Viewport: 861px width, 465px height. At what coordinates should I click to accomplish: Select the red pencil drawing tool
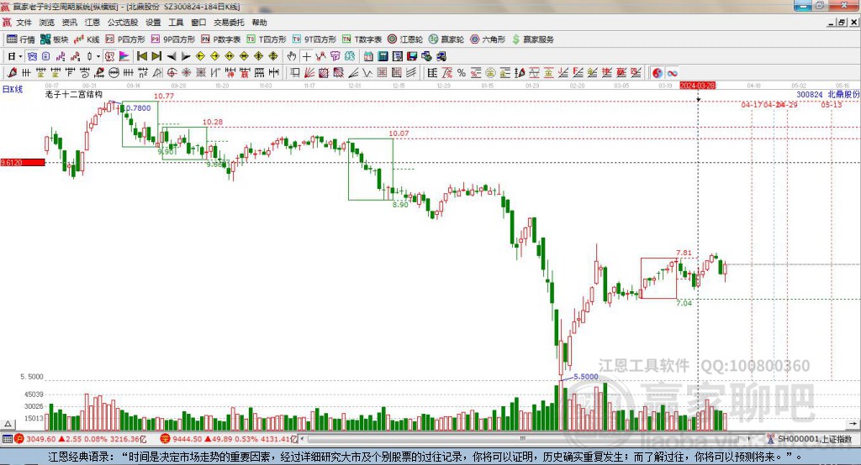(12, 72)
